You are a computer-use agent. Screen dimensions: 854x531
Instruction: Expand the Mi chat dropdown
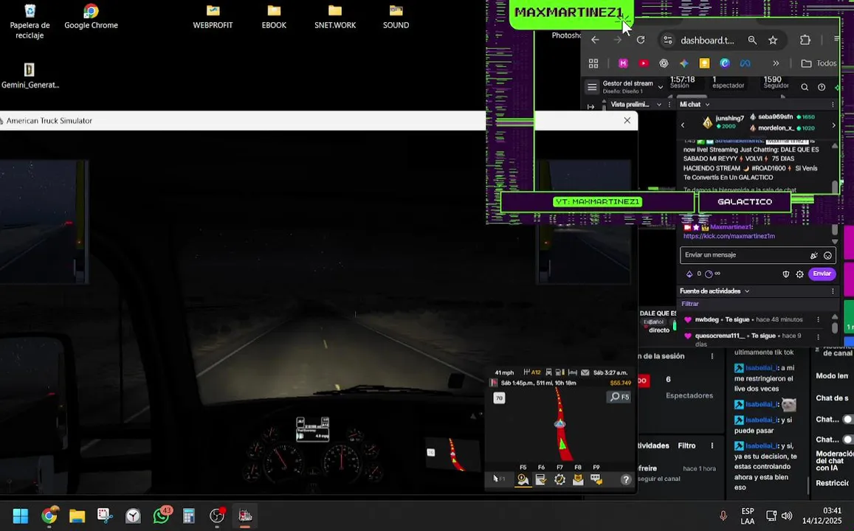pyautogui.click(x=708, y=105)
